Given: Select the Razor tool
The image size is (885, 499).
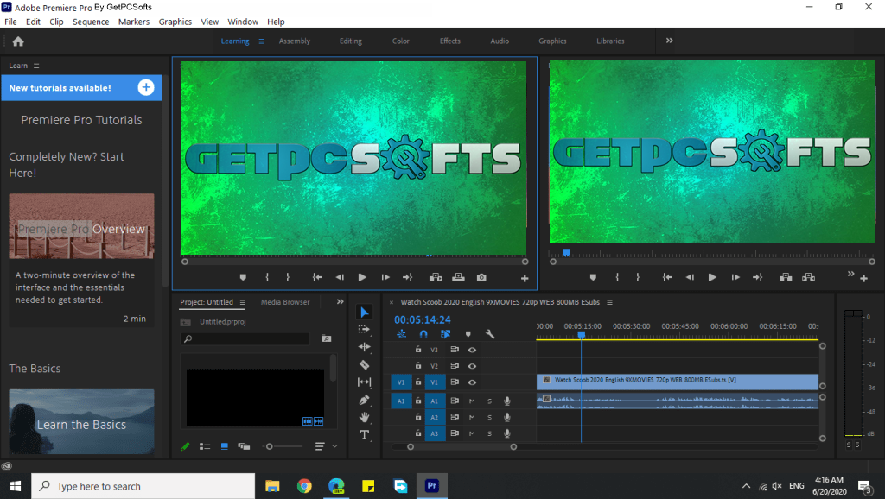Looking at the screenshot, I should pos(364,364).
